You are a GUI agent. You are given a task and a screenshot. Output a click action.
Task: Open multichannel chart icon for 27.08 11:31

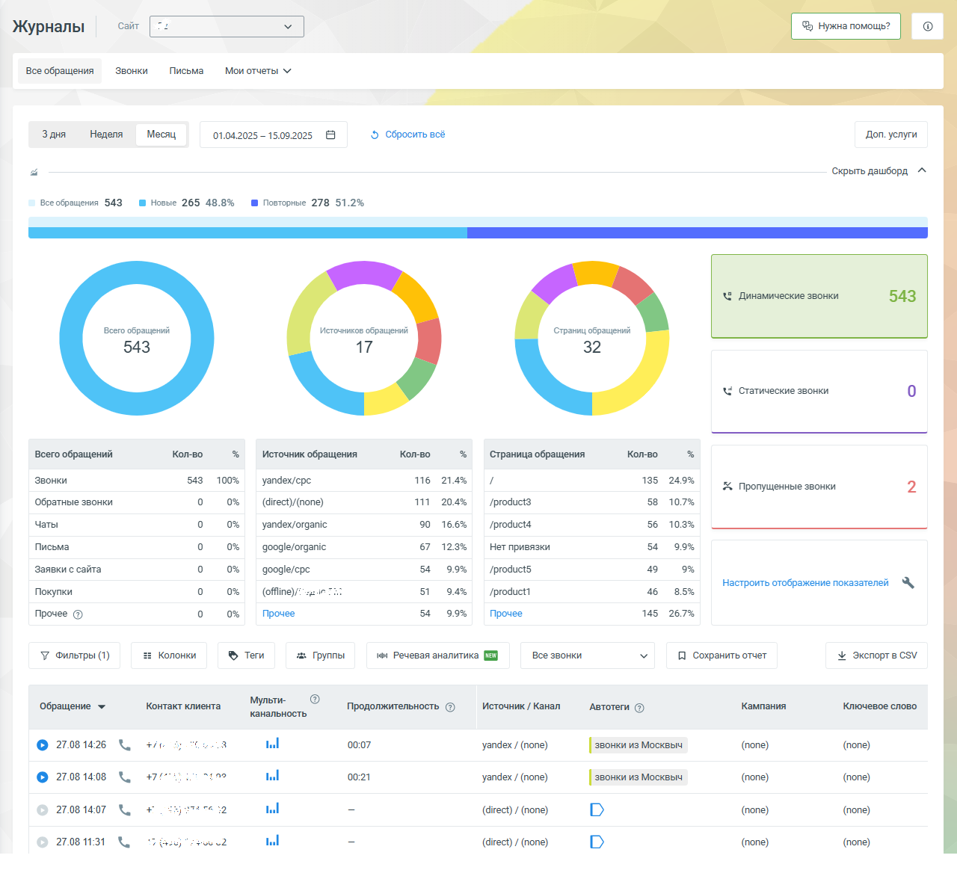(273, 841)
